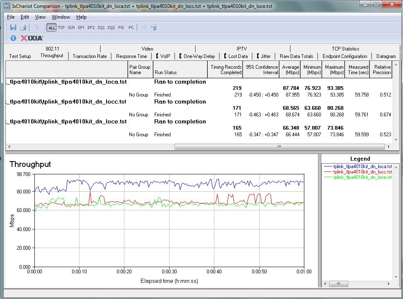Switch to the Raw Data Totals tab

[296, 56]
